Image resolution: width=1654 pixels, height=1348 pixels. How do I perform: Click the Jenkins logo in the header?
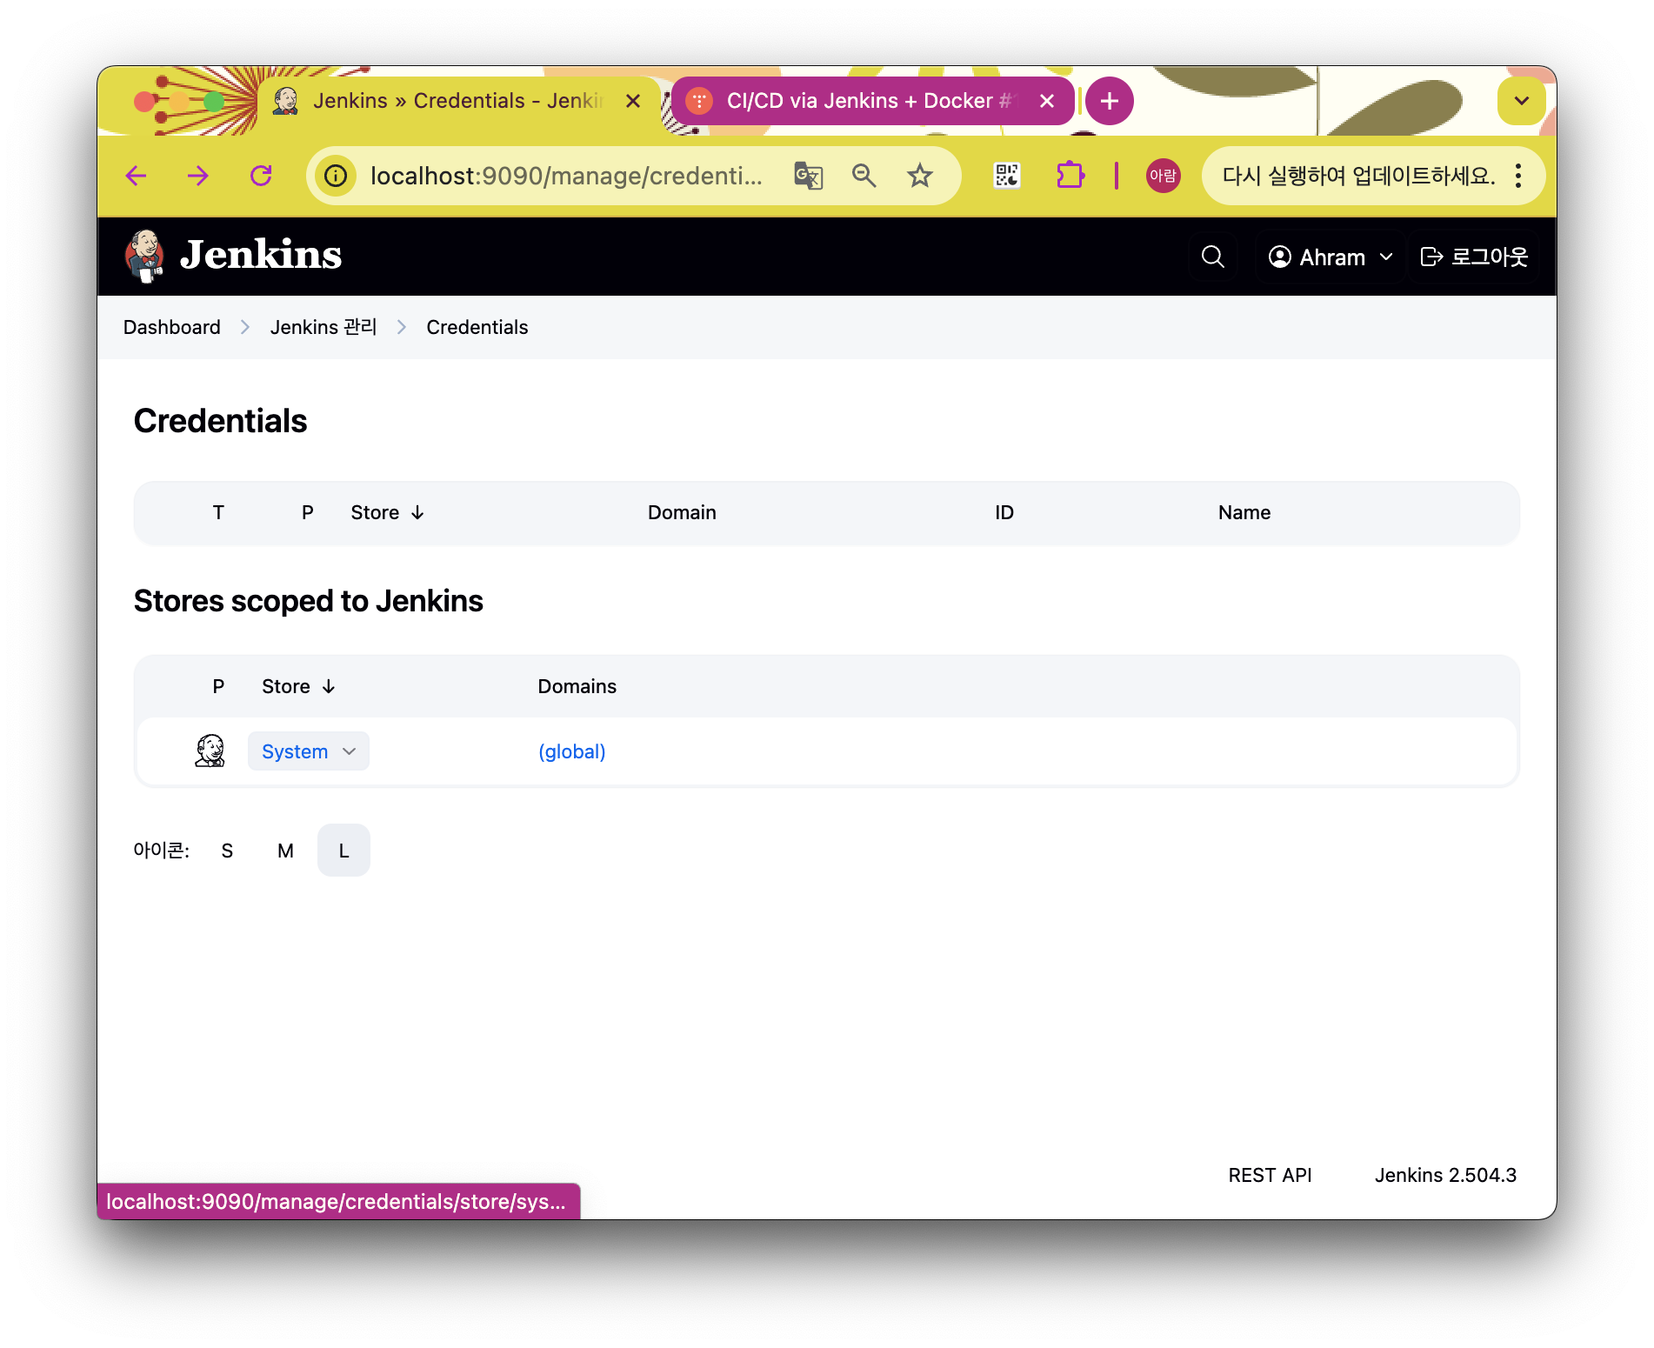233,256
